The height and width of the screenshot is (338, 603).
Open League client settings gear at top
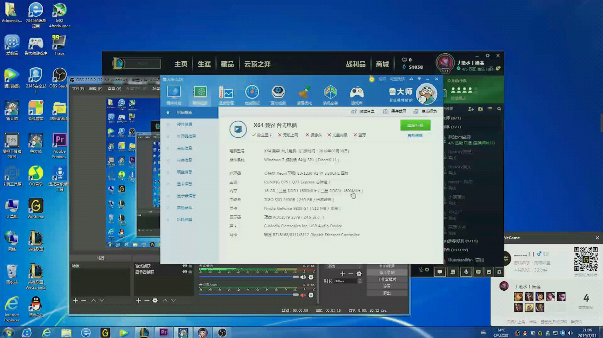pyautogui.click(x=488, y=55)
